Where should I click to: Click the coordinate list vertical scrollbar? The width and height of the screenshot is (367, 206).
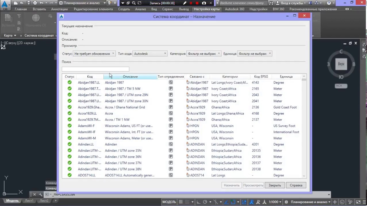[x=304, y=126]
